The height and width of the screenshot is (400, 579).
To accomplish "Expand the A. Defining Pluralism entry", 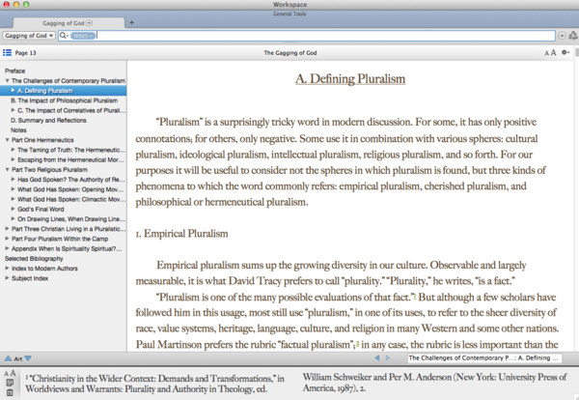I will [13, 90].
